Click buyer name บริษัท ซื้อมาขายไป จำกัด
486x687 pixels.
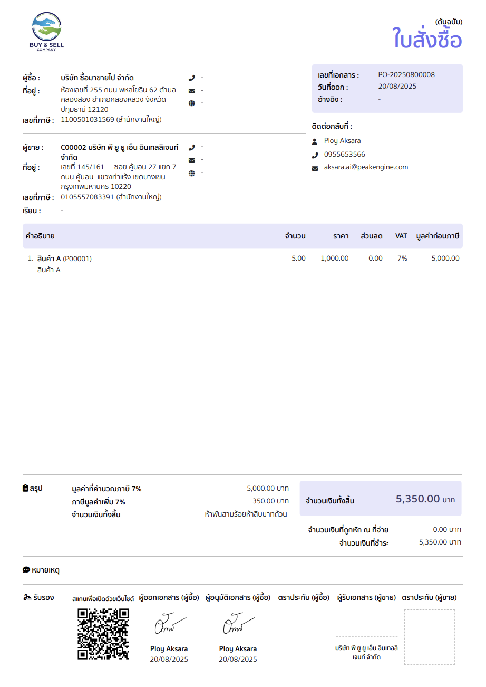(x=98, y=78)
